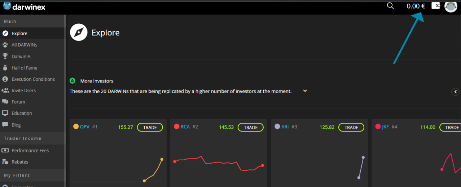This screenshot has width=461, height=187.
Task: Click the darwinex owl logo
Action: 7,6
